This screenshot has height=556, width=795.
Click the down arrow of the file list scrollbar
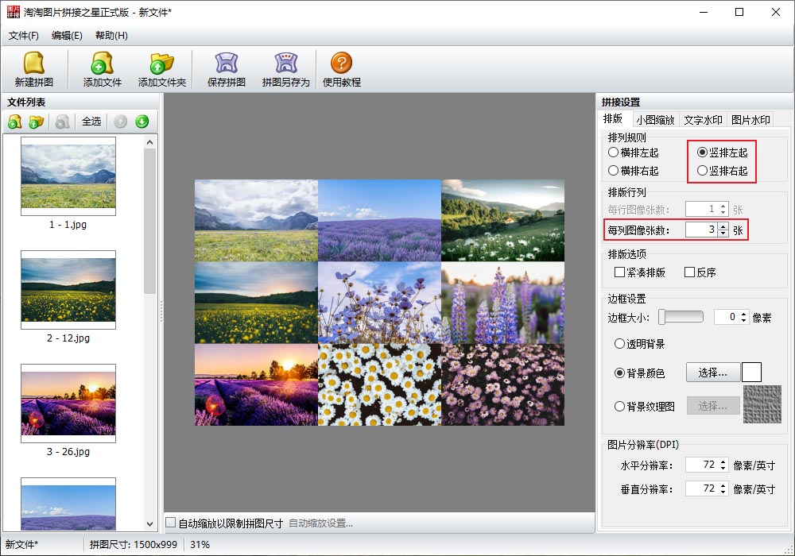point(149,524)
